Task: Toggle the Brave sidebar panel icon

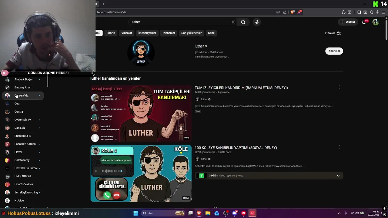Action: pos(359,12)
